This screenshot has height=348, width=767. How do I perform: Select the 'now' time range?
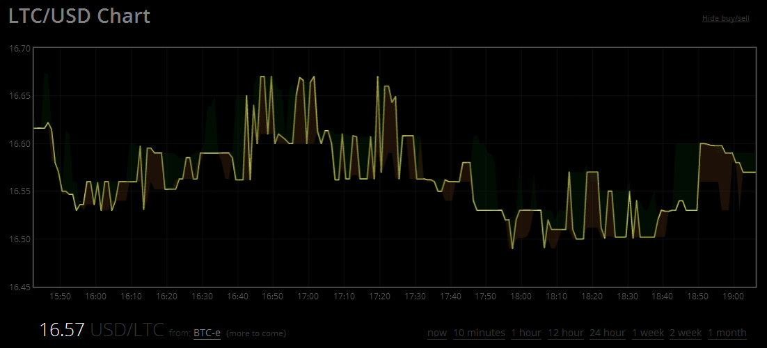click(x=437, y=333)
